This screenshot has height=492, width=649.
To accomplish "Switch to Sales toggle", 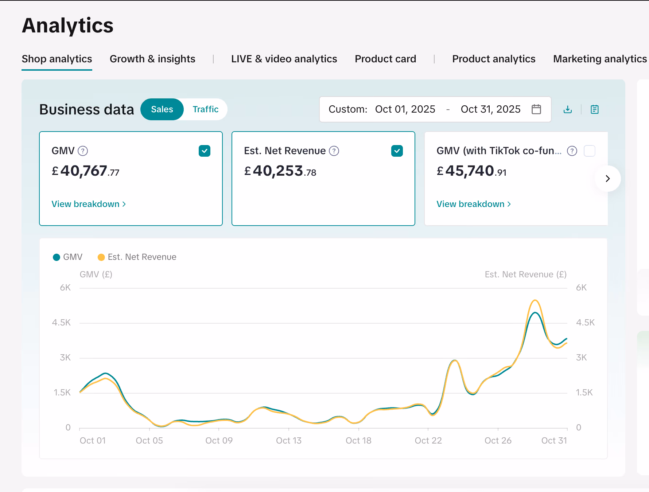I will pyautogui.click(x=162, y=109).
